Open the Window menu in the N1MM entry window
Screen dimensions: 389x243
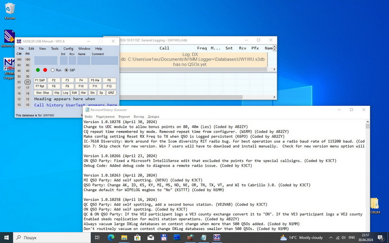pos(84,48)
